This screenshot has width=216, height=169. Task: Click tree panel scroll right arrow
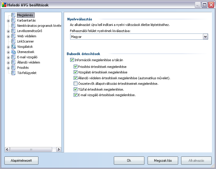[x=59, y=149]
